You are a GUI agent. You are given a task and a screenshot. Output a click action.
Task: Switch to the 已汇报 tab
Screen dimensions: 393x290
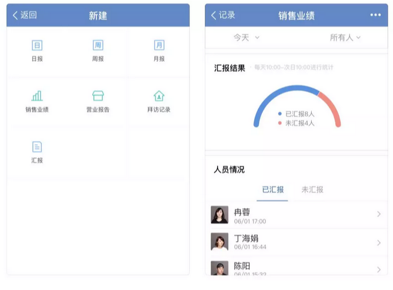pyautogui.click(x=273, y=190)
